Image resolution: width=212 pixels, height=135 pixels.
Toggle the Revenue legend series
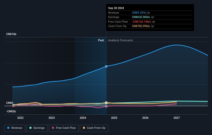point(15,128)
